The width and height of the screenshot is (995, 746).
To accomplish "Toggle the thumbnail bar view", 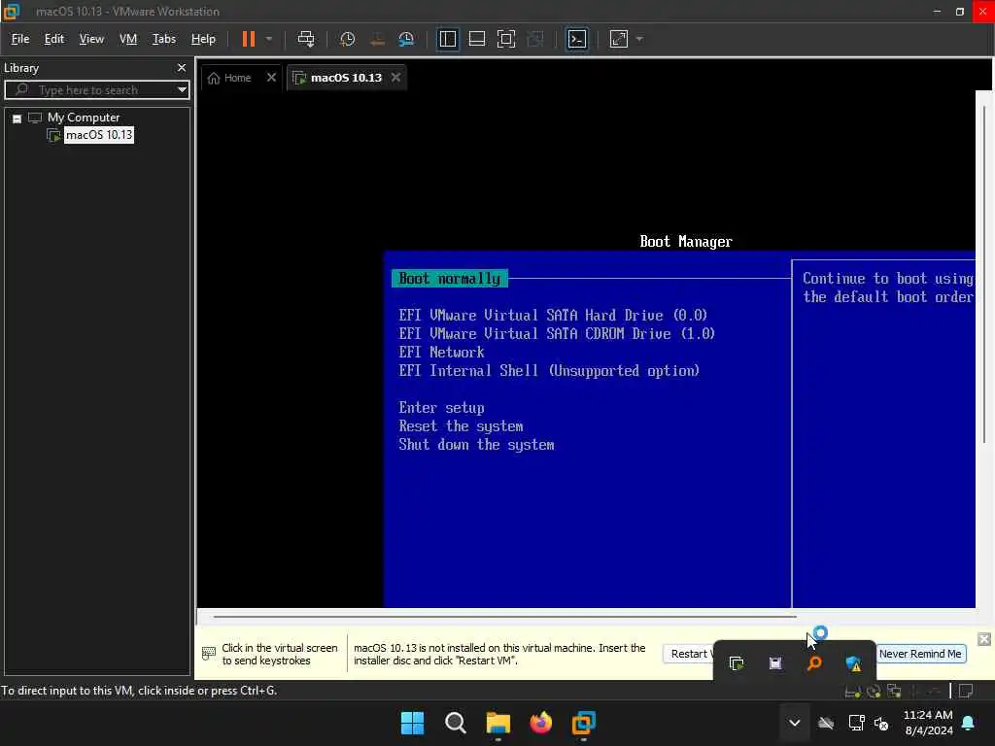I will [x=476, y=39].
